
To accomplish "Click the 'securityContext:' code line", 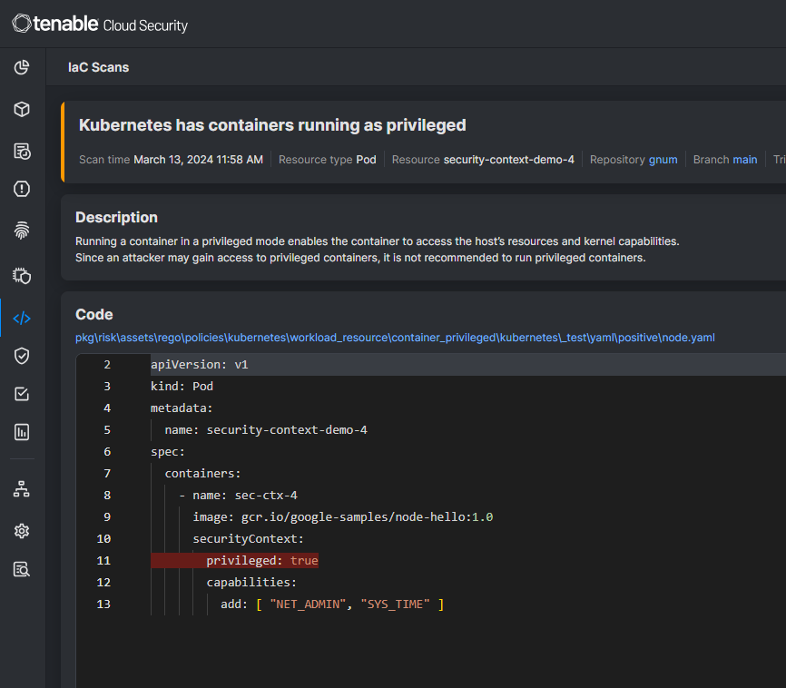I will pos(249,538).
